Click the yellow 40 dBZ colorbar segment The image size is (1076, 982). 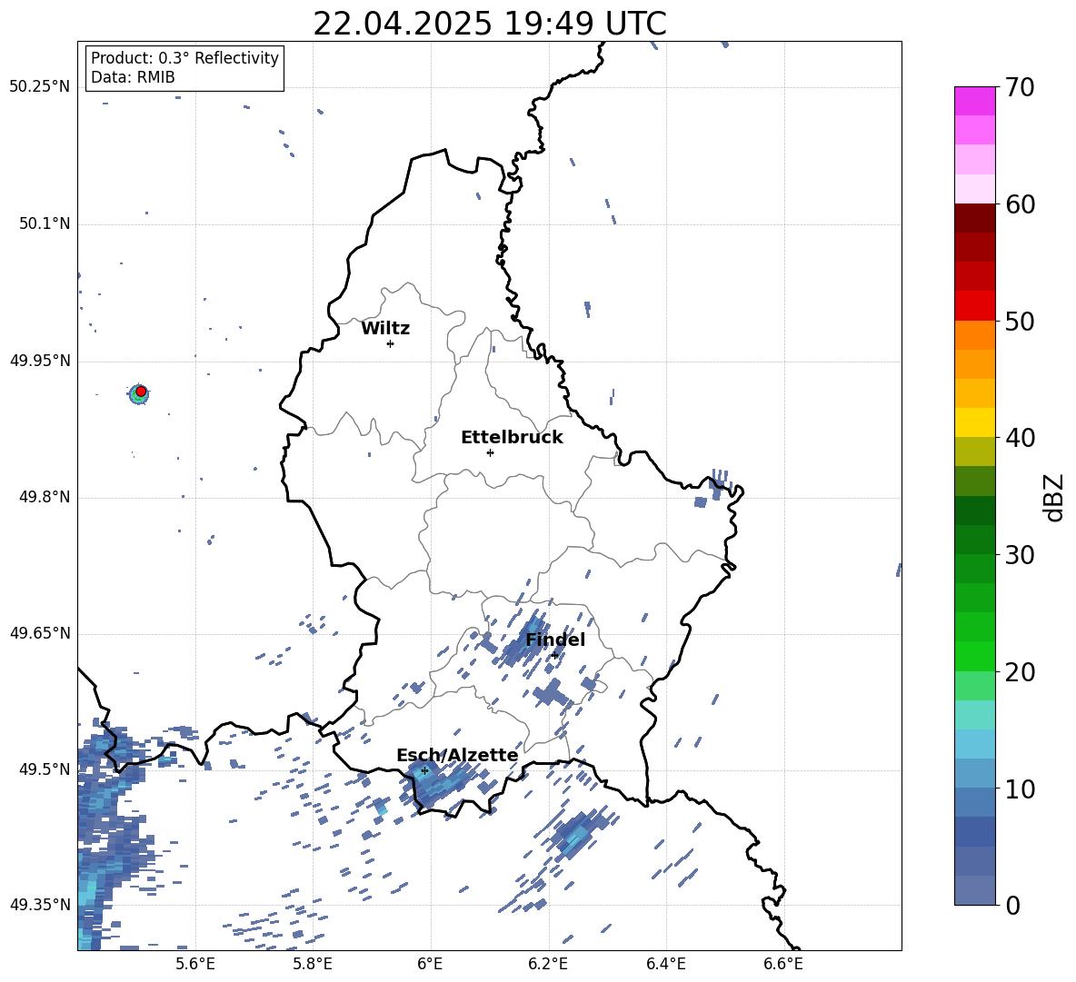974,422
